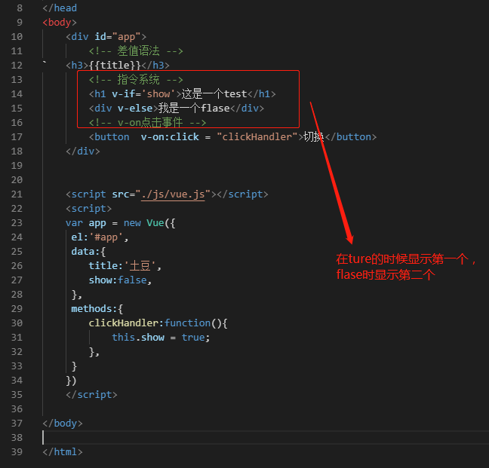The image size is (489, 468).
Task: Click the closing head tag on line 8
Action: click(60, 8)
